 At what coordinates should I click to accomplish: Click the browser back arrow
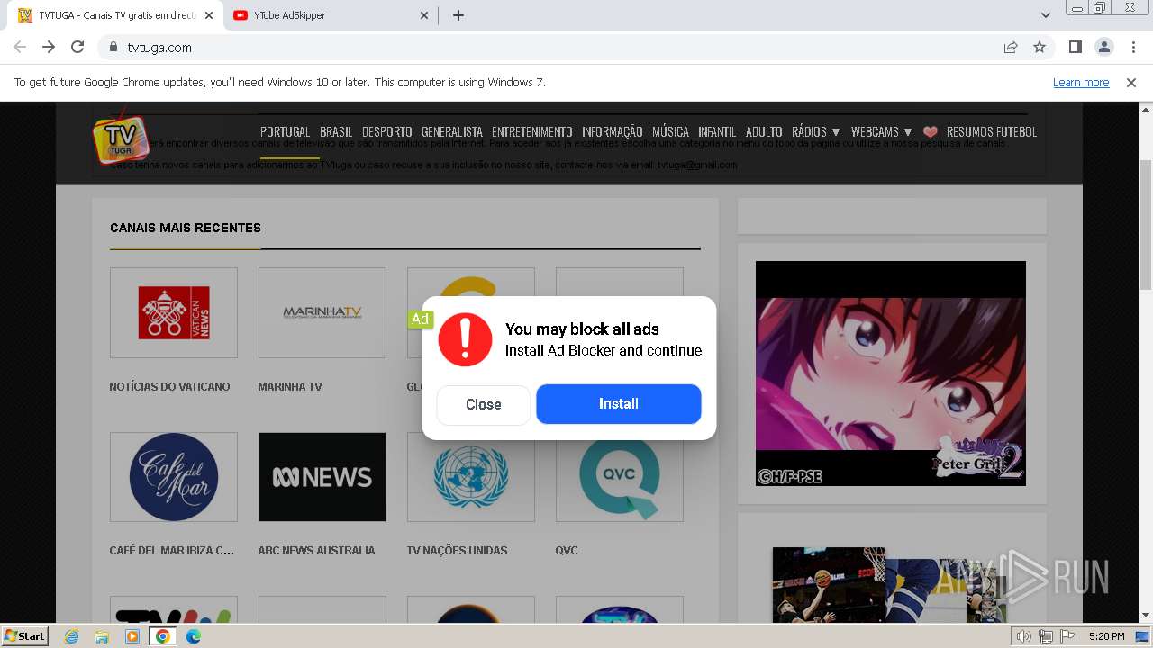[20, 47]
